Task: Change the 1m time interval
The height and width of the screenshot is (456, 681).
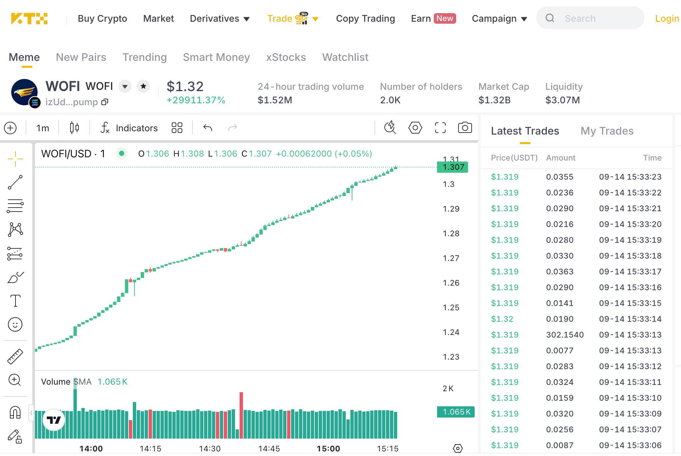Action: click(43, 128)
